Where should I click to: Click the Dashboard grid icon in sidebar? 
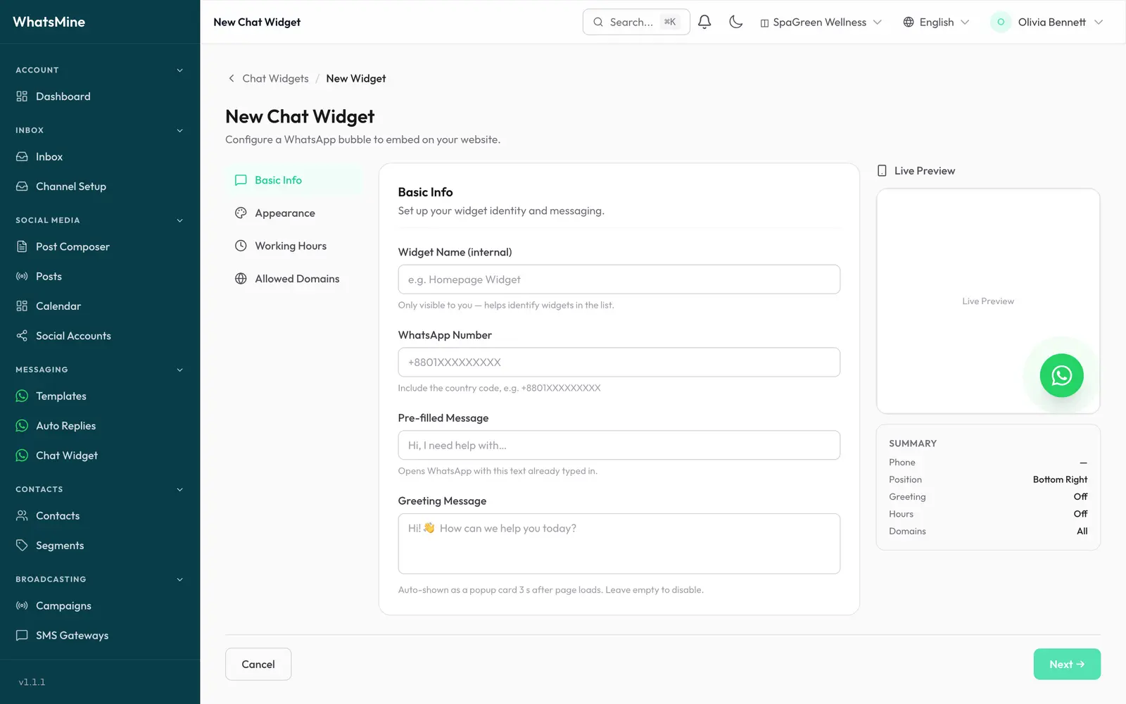click(22, 96)
